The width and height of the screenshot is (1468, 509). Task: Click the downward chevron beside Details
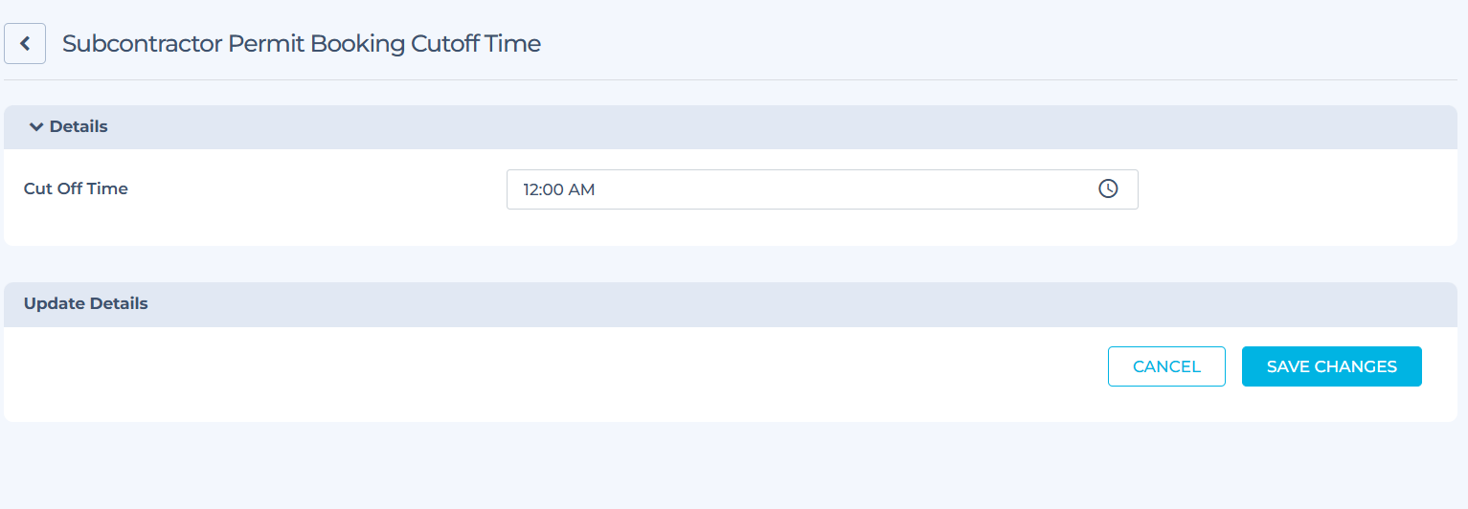point(36,127)
